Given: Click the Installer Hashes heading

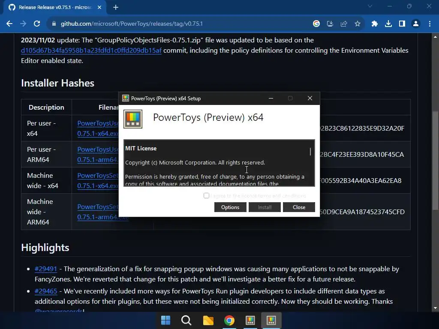Looking at the screenshot, I should pos(58,83).
